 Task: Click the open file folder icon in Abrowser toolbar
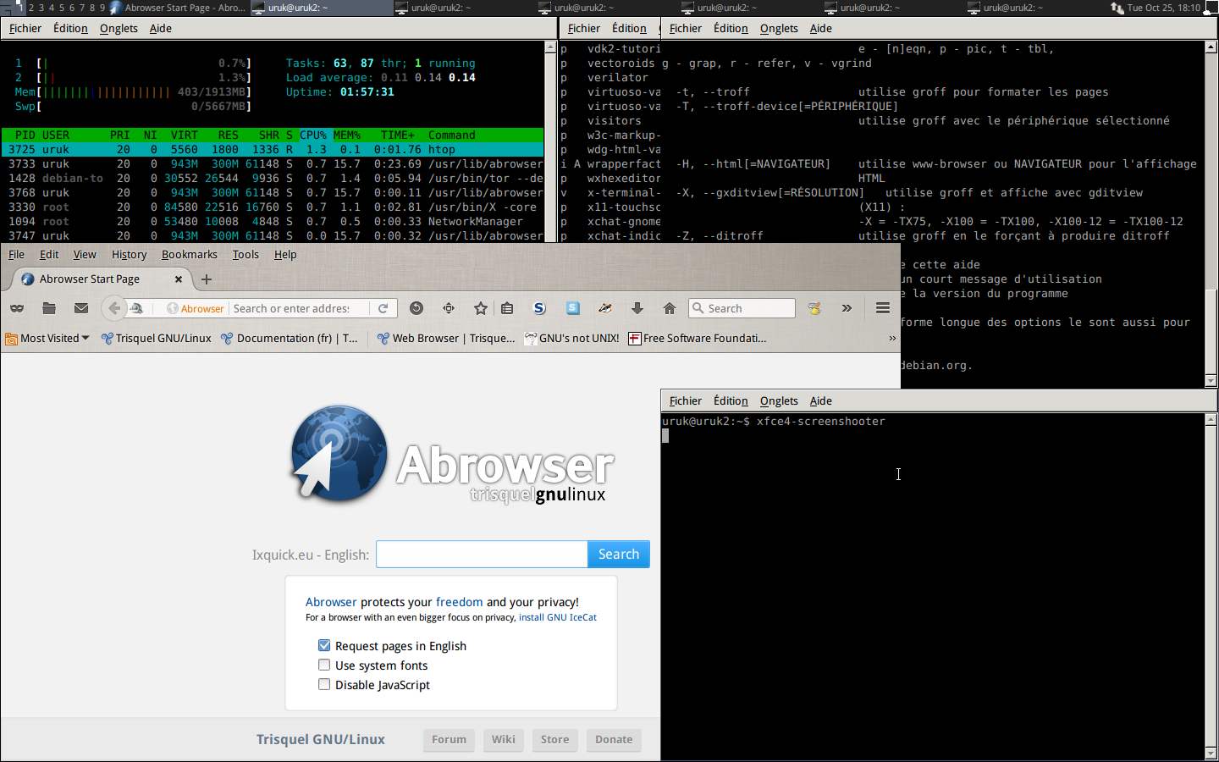49,308
